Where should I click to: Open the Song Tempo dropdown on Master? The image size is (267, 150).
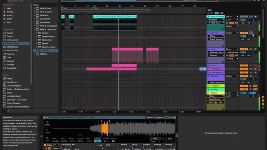pos(216,99)
